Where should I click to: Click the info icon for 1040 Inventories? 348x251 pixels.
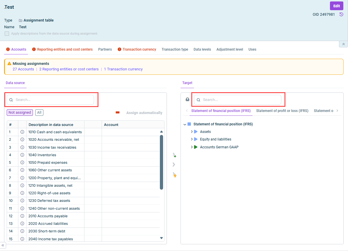tap(22, 155)
